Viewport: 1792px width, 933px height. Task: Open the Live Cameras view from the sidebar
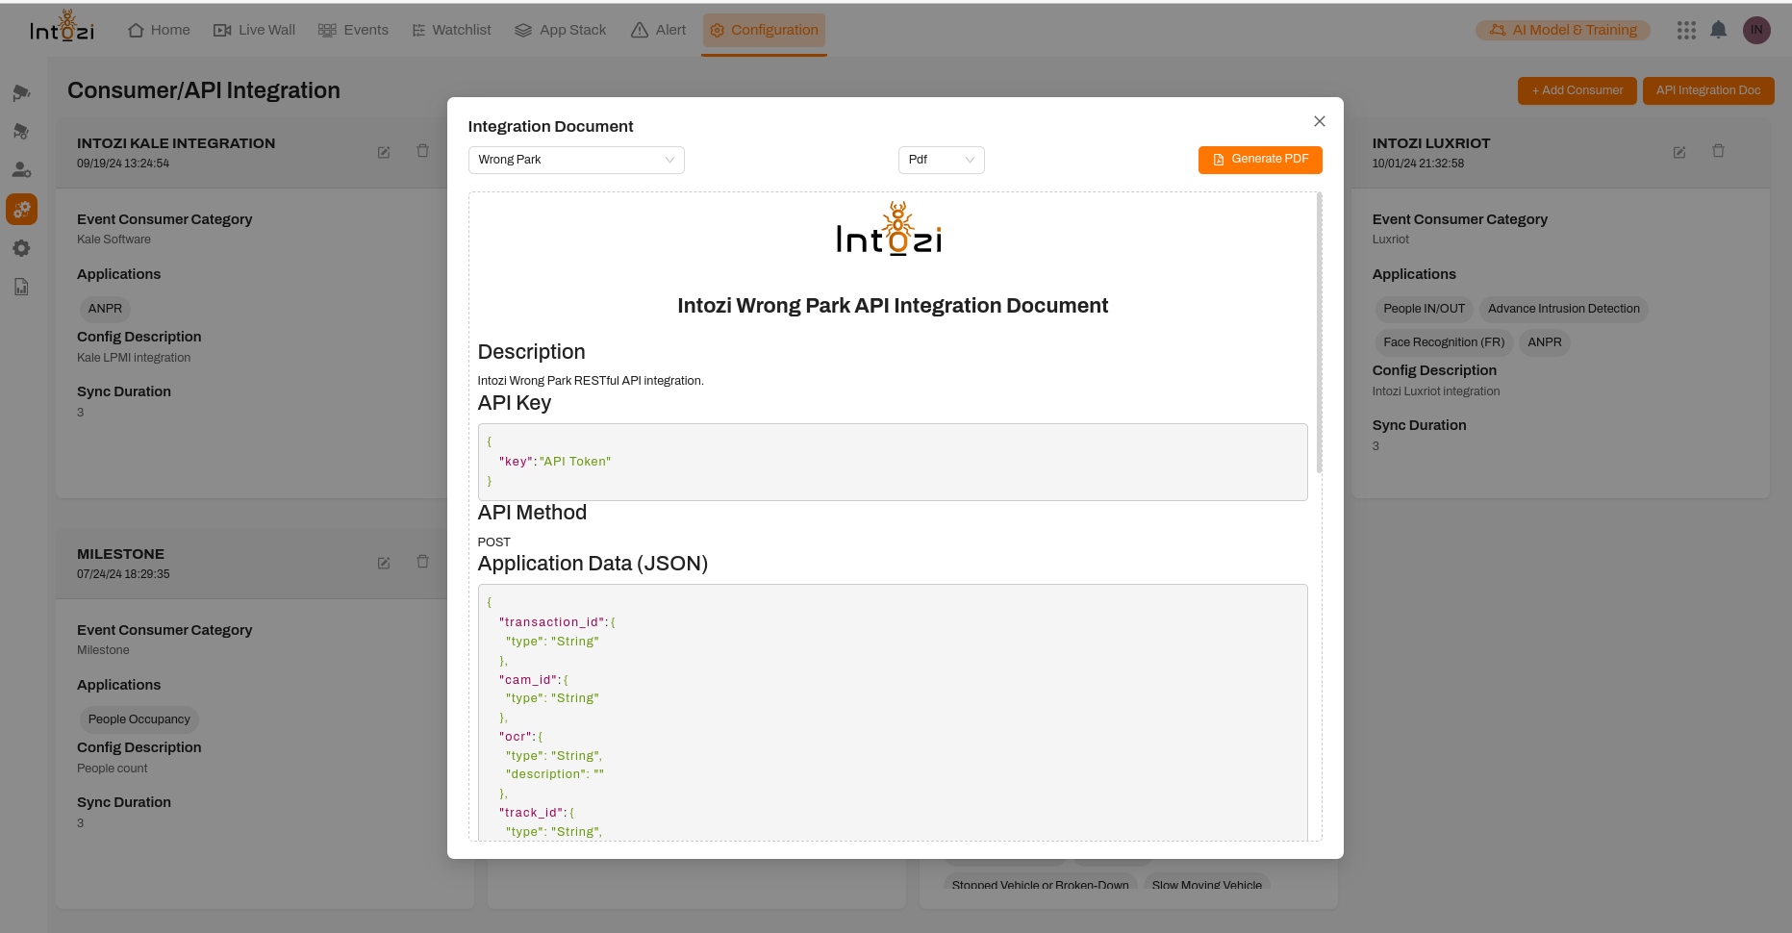click(x=21, y=92)
